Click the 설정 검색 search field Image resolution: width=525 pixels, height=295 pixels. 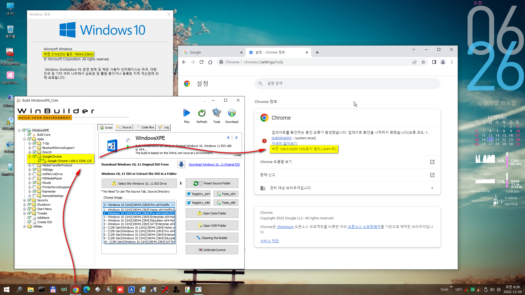(x=347, y=83)
